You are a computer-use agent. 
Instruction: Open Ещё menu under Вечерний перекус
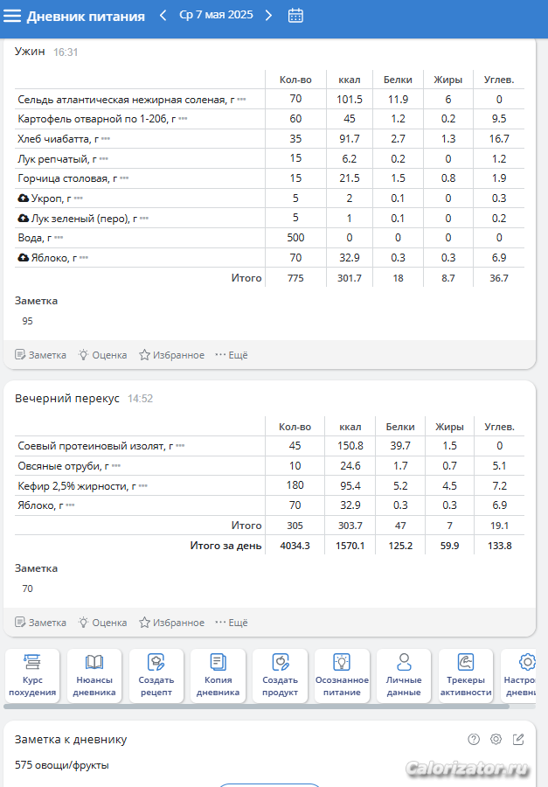click(x=232, y=623)
